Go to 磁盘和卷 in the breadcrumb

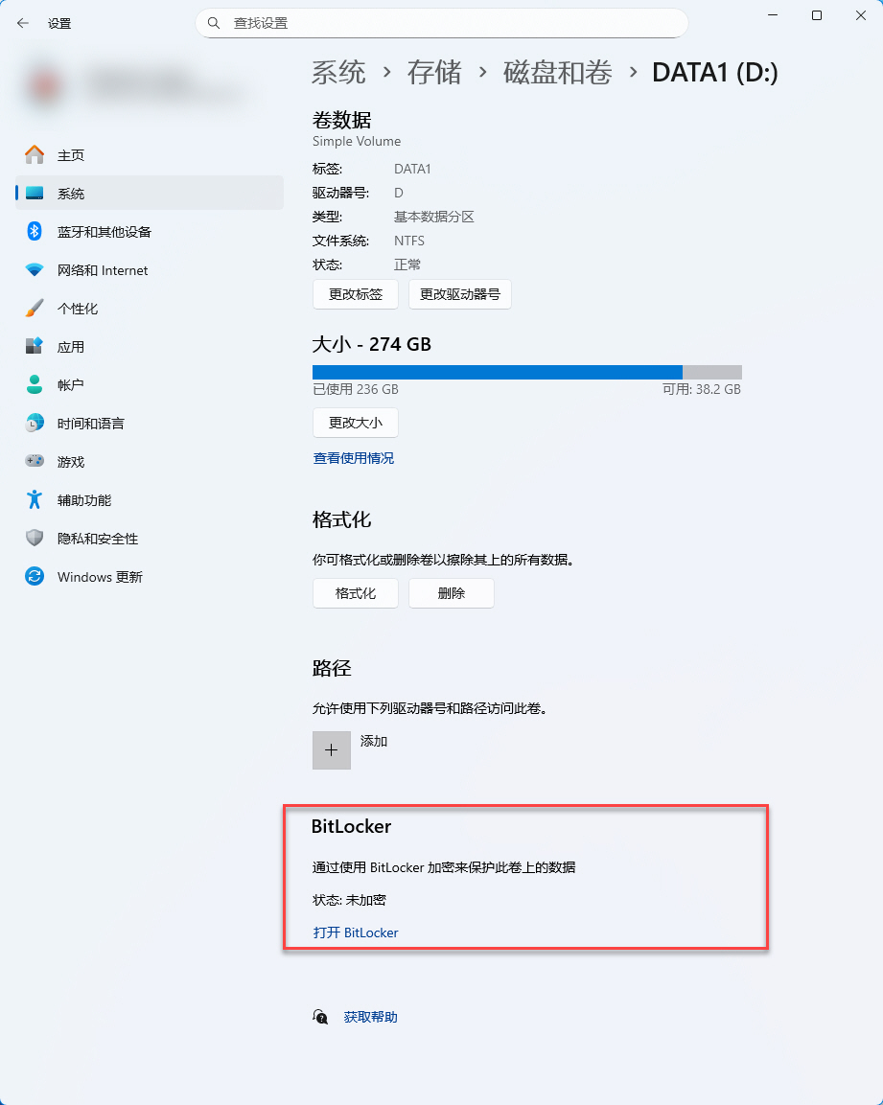click(558, 73)
